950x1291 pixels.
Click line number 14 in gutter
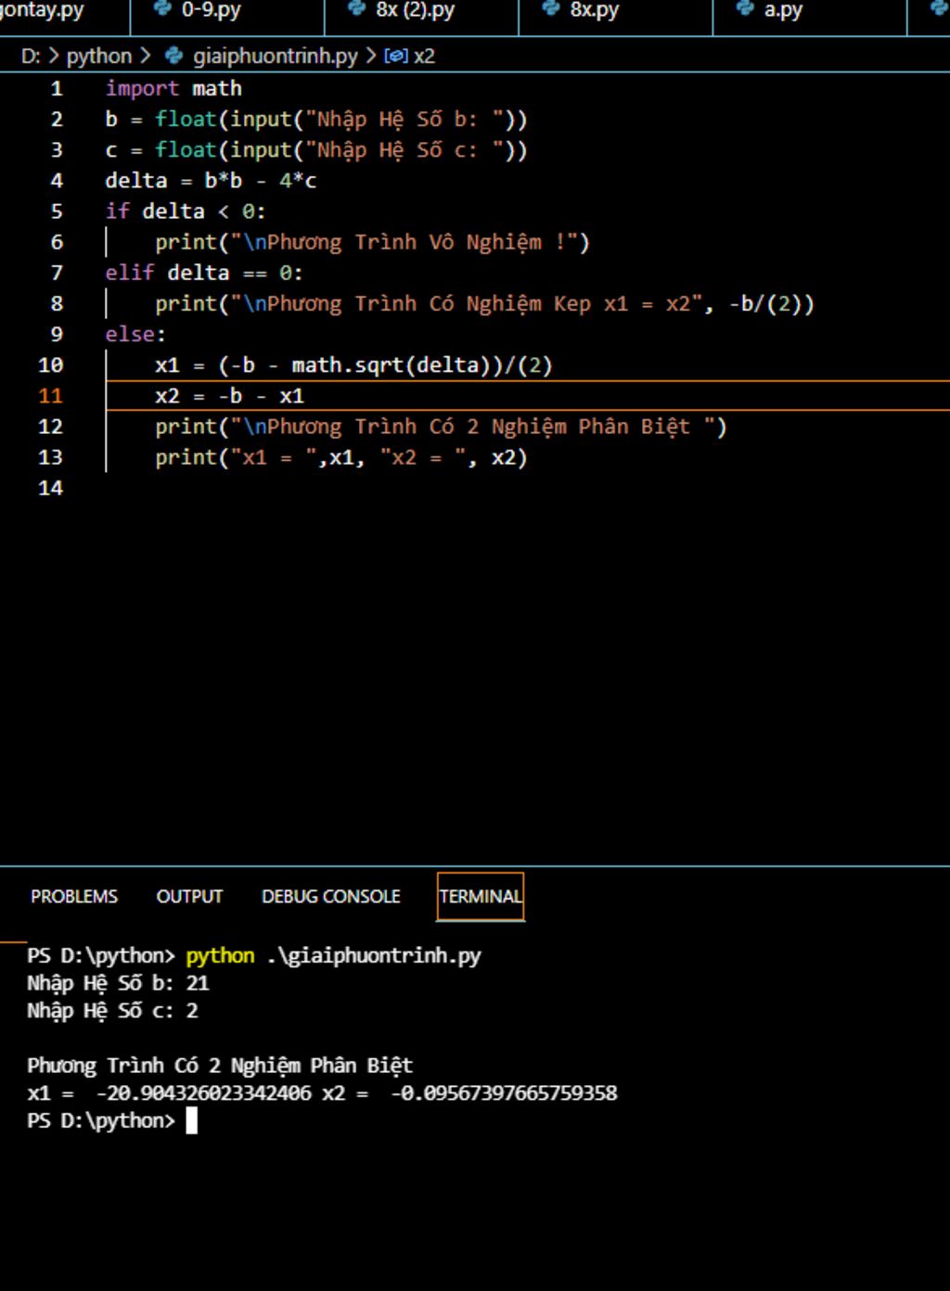(x=51, y=488)
